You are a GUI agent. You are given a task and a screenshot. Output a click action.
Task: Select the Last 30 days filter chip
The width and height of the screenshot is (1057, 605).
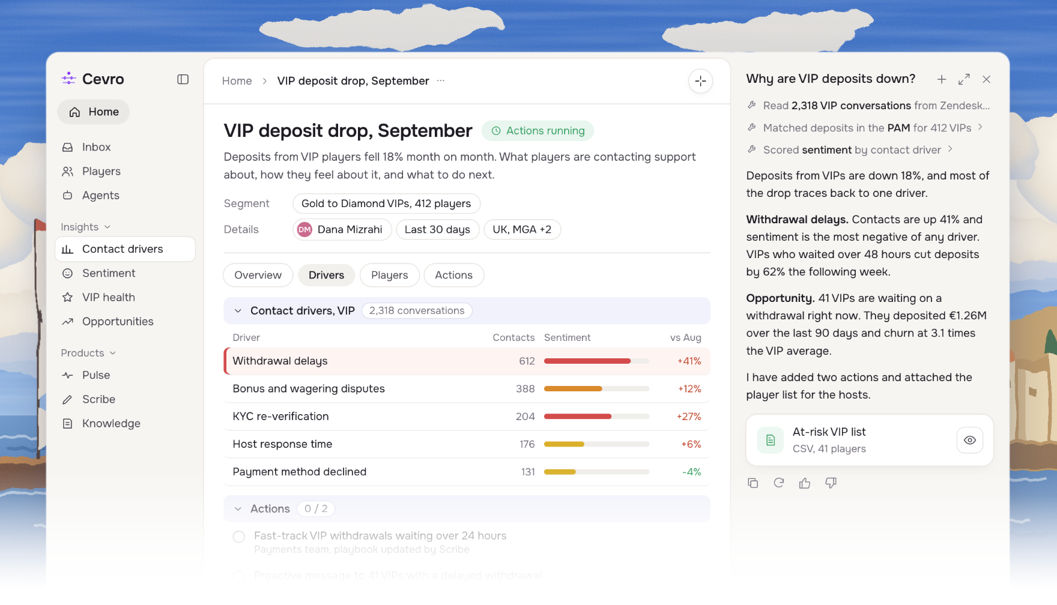pos(437,229)
